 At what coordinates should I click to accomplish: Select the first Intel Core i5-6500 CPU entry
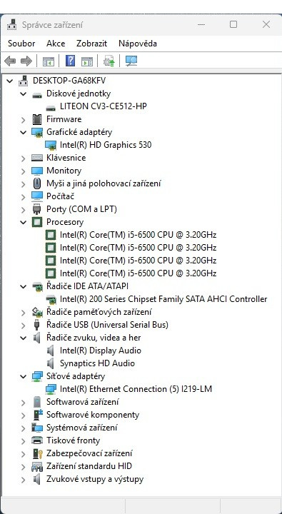click(138, 235)
